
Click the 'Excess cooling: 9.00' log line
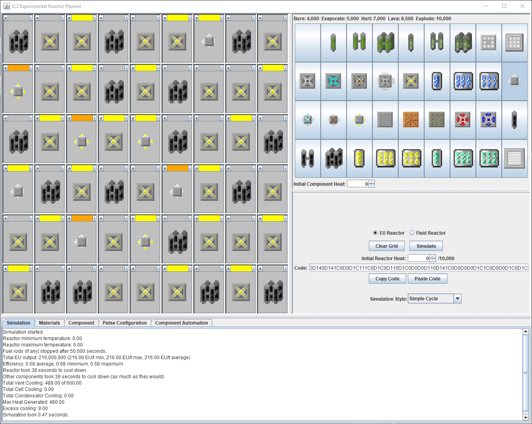click(x=25, y=408)
